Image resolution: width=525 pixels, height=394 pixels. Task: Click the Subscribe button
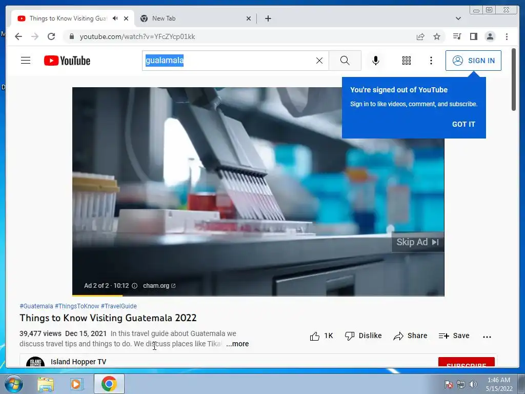[467, 363]
